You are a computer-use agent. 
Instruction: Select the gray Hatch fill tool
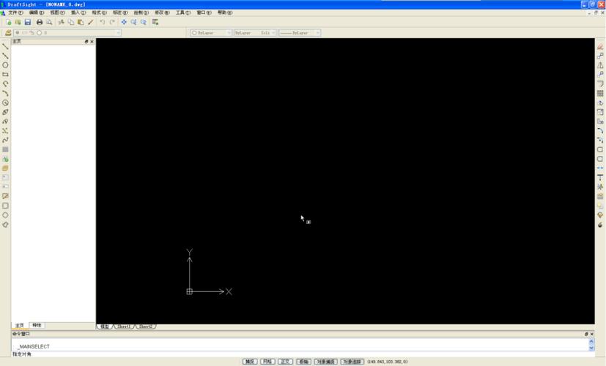coord(5,149)
